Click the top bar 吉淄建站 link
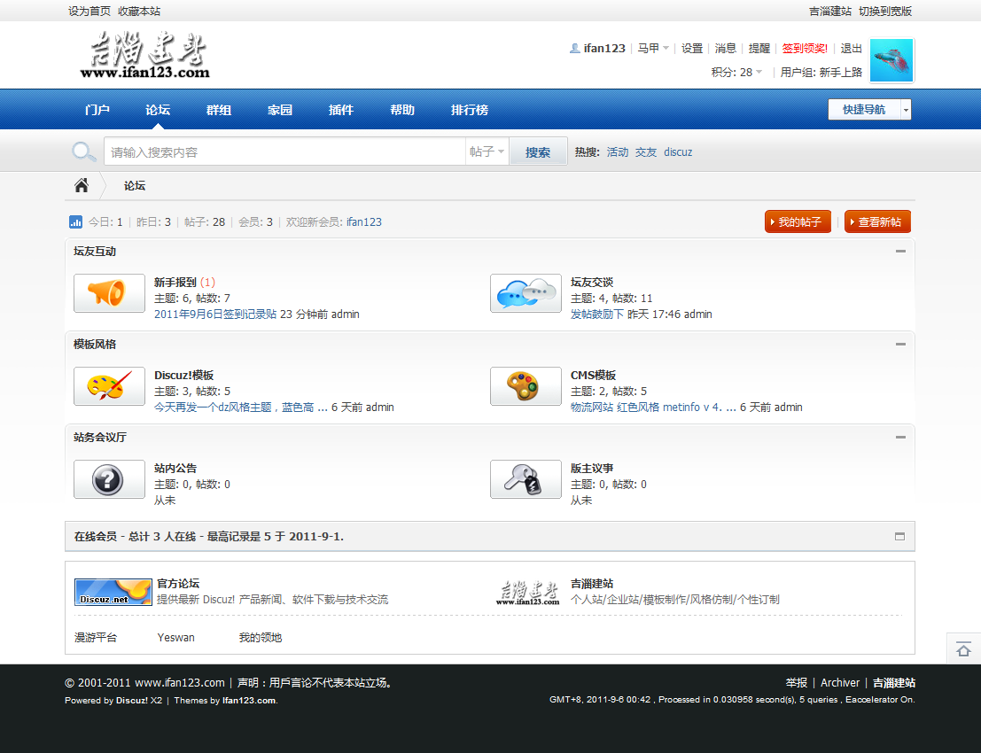Image resolution: width=981 pixels, height=753 pixels. point(829,12)
